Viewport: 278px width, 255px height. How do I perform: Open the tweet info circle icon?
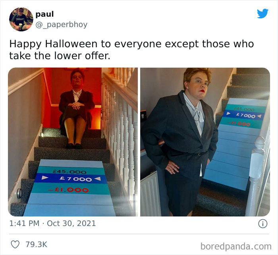[x=263, y=224]
